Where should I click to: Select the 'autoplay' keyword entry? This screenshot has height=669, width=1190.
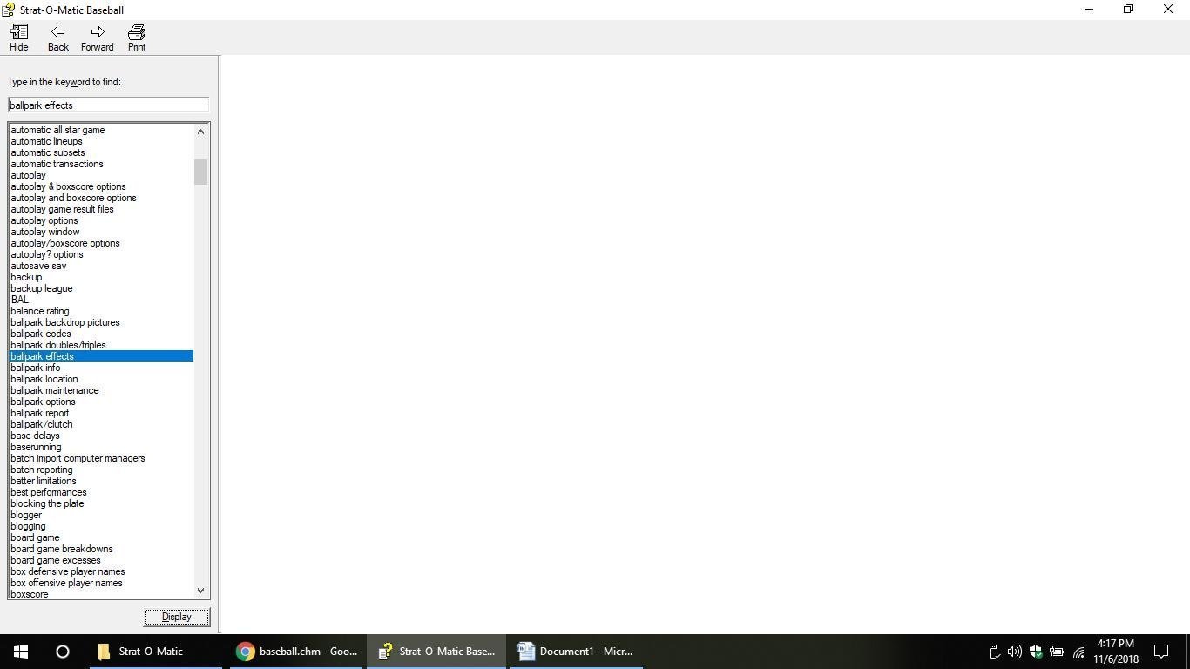point(28,175)
